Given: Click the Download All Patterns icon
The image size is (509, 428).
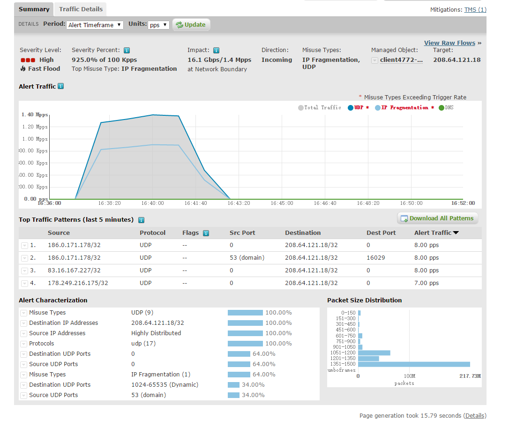Looking at the screenshot, I should [x=404, y=218].
